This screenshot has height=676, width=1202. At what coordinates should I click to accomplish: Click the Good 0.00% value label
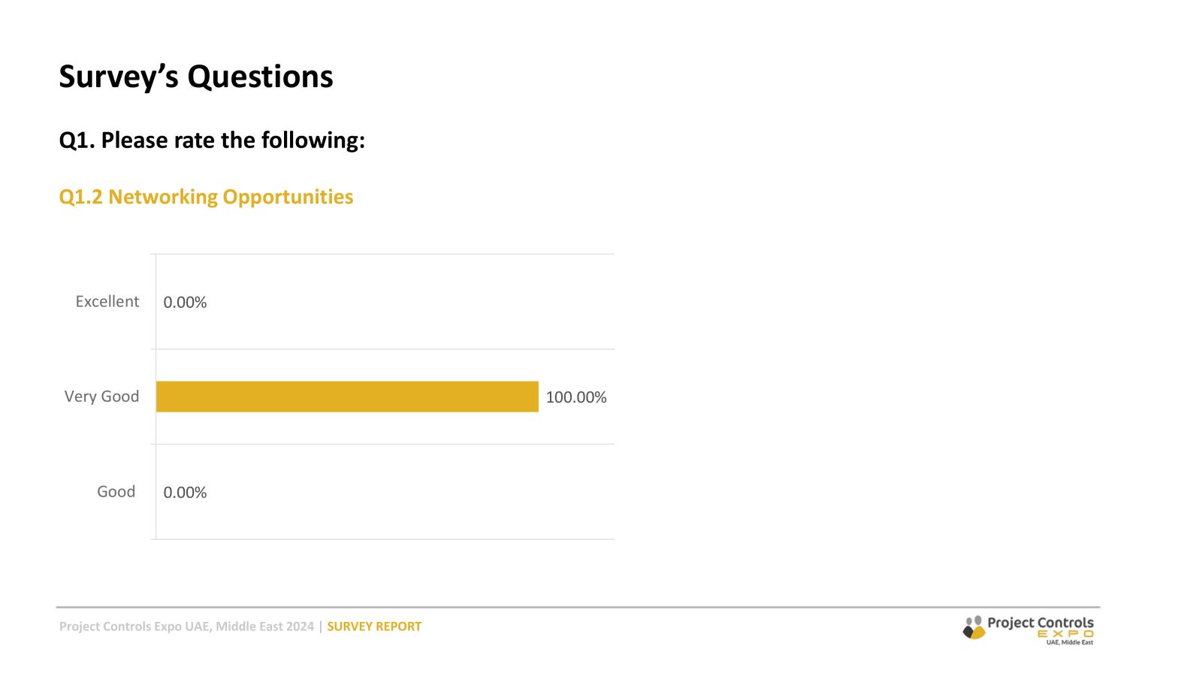tap(185, 492)
